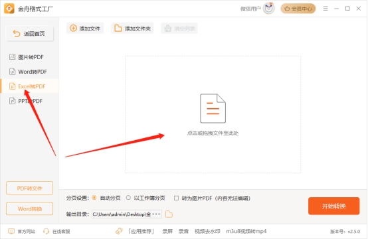This screenshot has width=368, height=239.
Task: Click 点击或拖拽文件至此处 text
Action: point(213,133)
